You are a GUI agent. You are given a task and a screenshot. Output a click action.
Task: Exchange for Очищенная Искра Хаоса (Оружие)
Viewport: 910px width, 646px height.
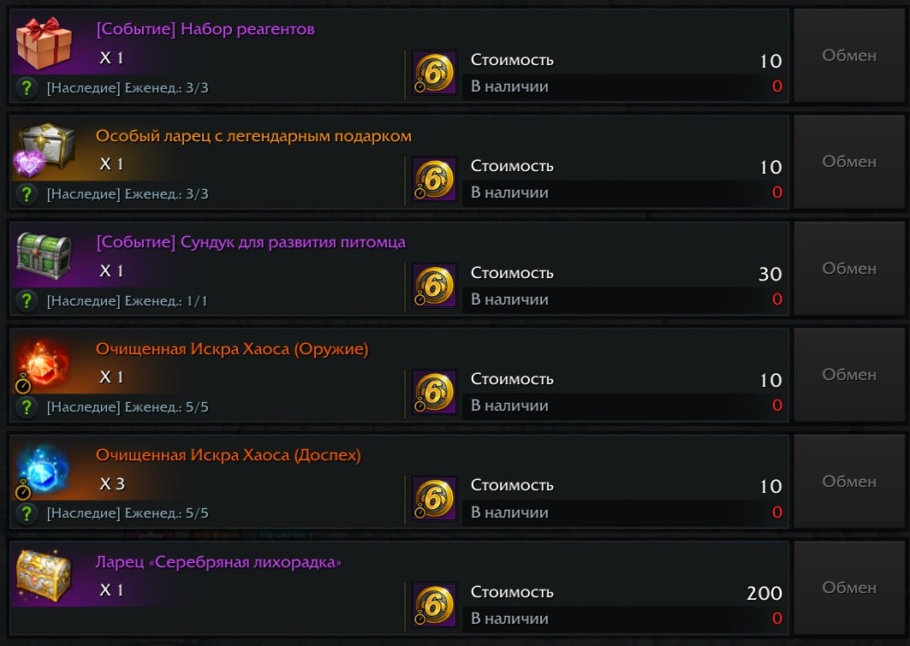point(848,375)
